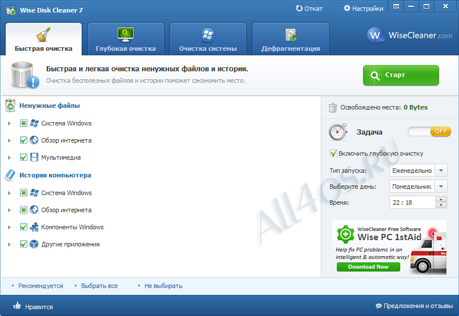This screenshot has height=316, width=459.
Task: Click the stopwatch icon next to Задача
Action: (x=338, y=132)
